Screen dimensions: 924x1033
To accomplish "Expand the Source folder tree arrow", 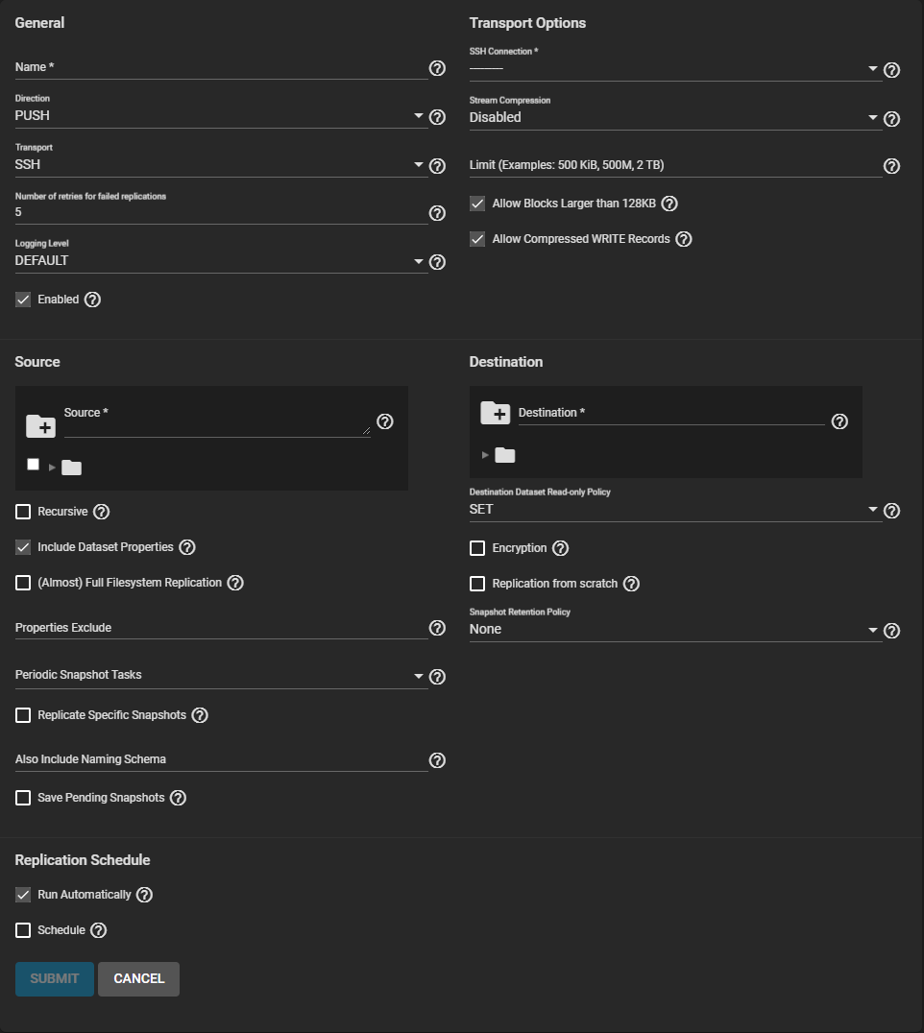I will (x=52, y=468).
